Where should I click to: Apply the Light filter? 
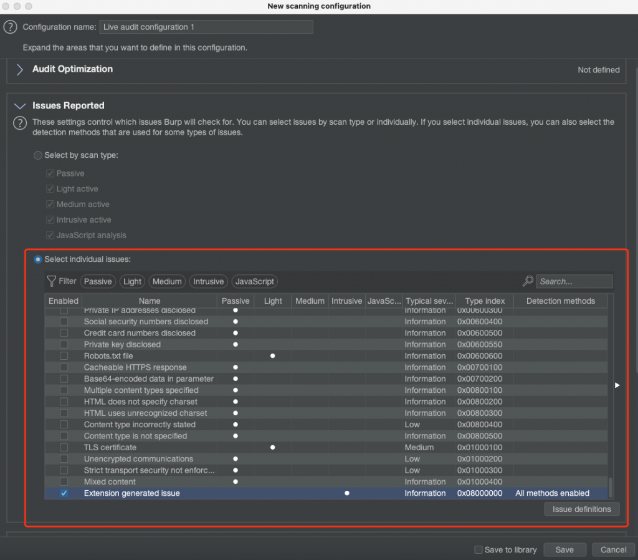click(x=132, y=281)
